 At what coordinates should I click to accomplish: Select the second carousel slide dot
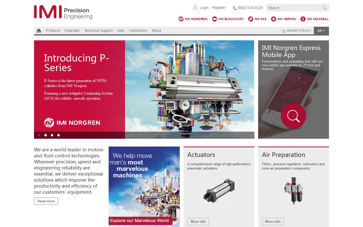[46, 135]
